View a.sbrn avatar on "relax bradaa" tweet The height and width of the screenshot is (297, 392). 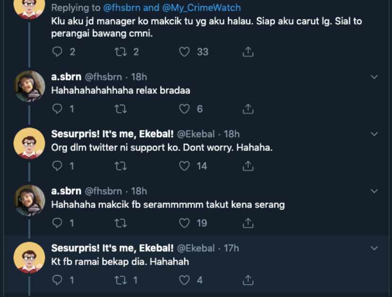(x=29, y=86)
